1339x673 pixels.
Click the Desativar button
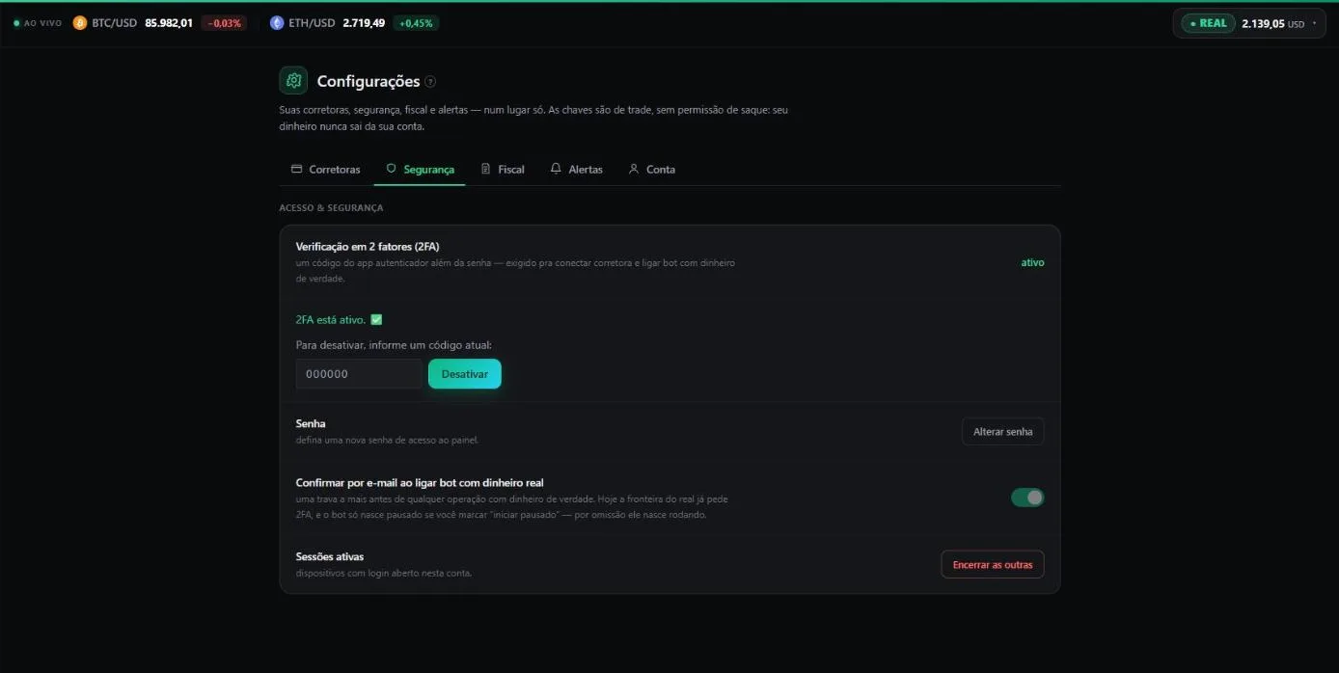coord(465,374)
